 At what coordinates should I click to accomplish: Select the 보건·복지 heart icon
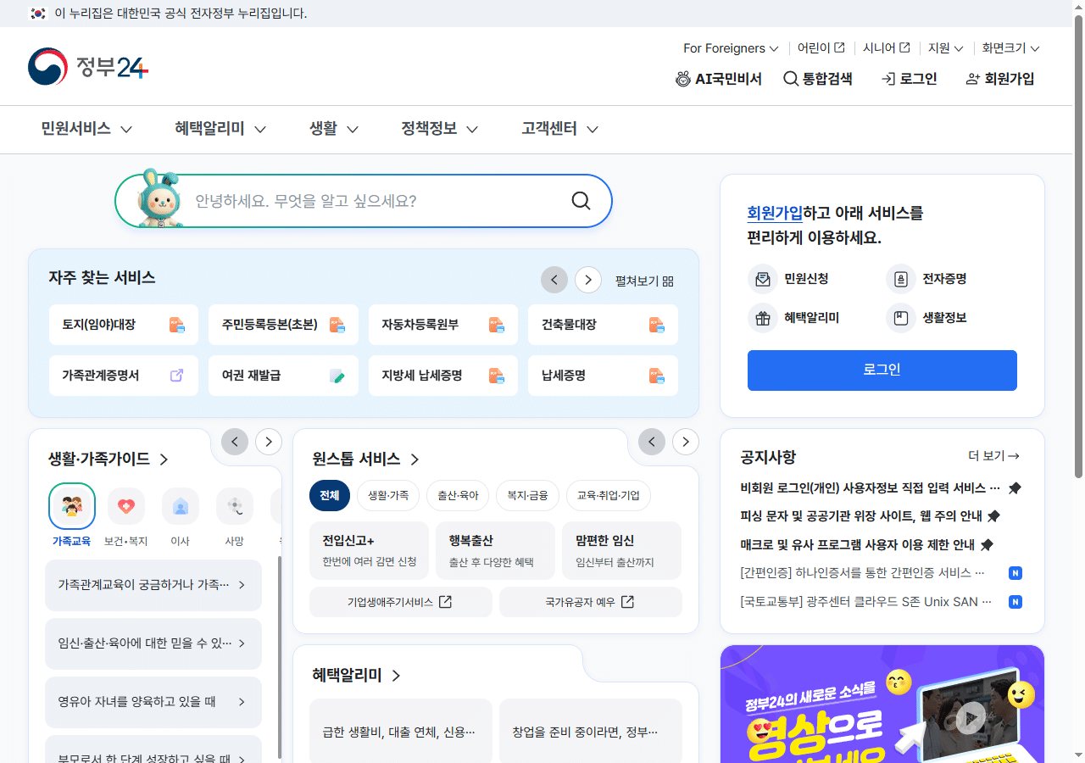coord(126,506)
